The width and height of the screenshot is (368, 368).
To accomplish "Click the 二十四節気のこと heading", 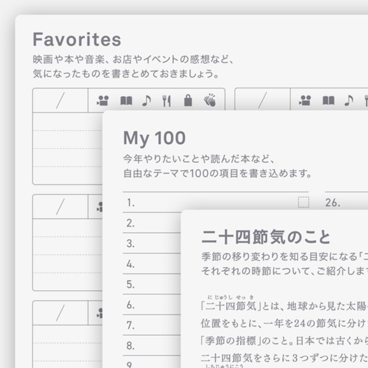I will pyautogui.click(x=266, y=237).
